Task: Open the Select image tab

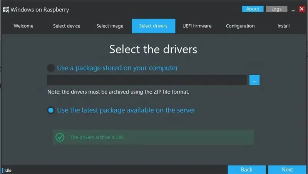Action: pos(110,26)
